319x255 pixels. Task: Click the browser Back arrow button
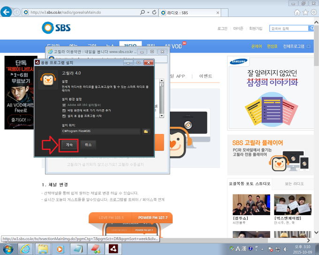(x=6, y=12)
